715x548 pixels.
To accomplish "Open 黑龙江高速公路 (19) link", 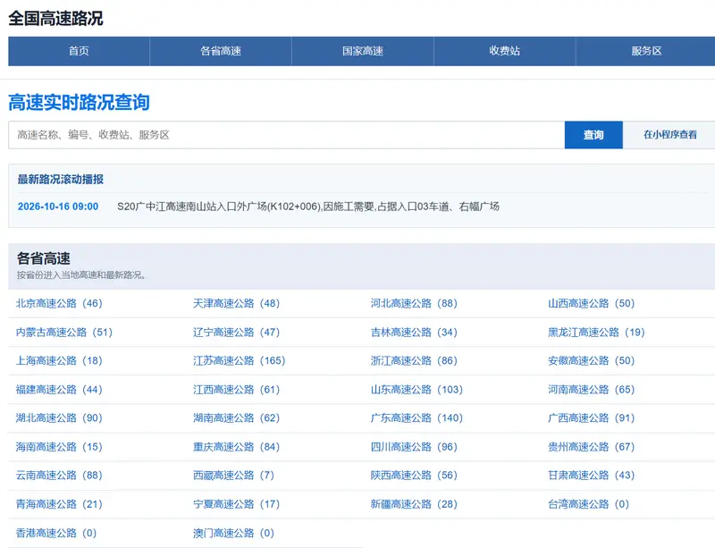I will [x=596, y=333].
